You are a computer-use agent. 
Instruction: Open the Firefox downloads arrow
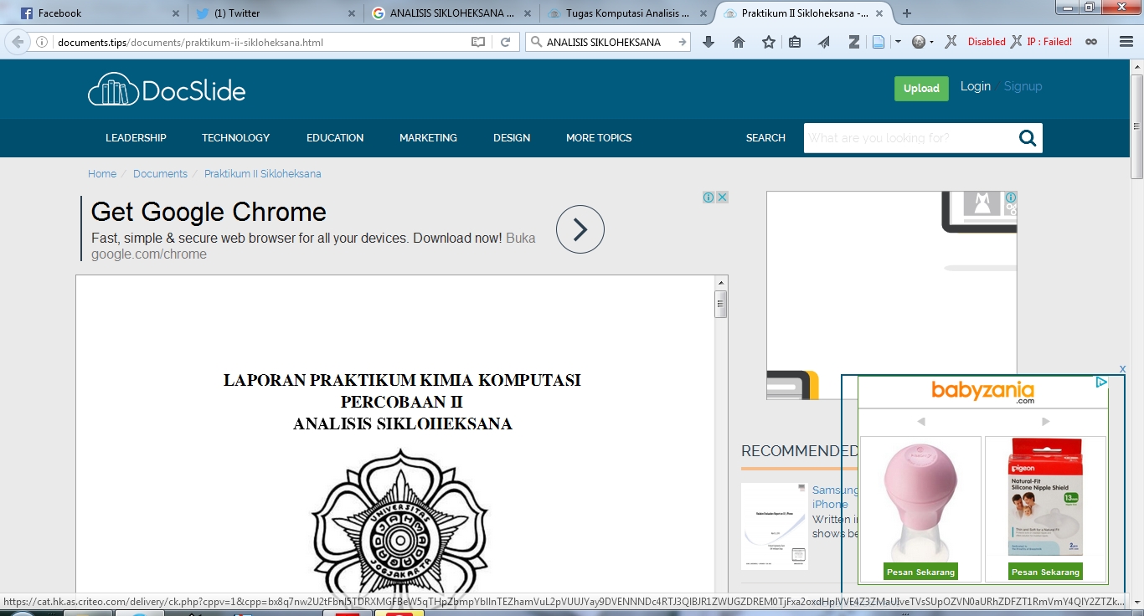709,42
